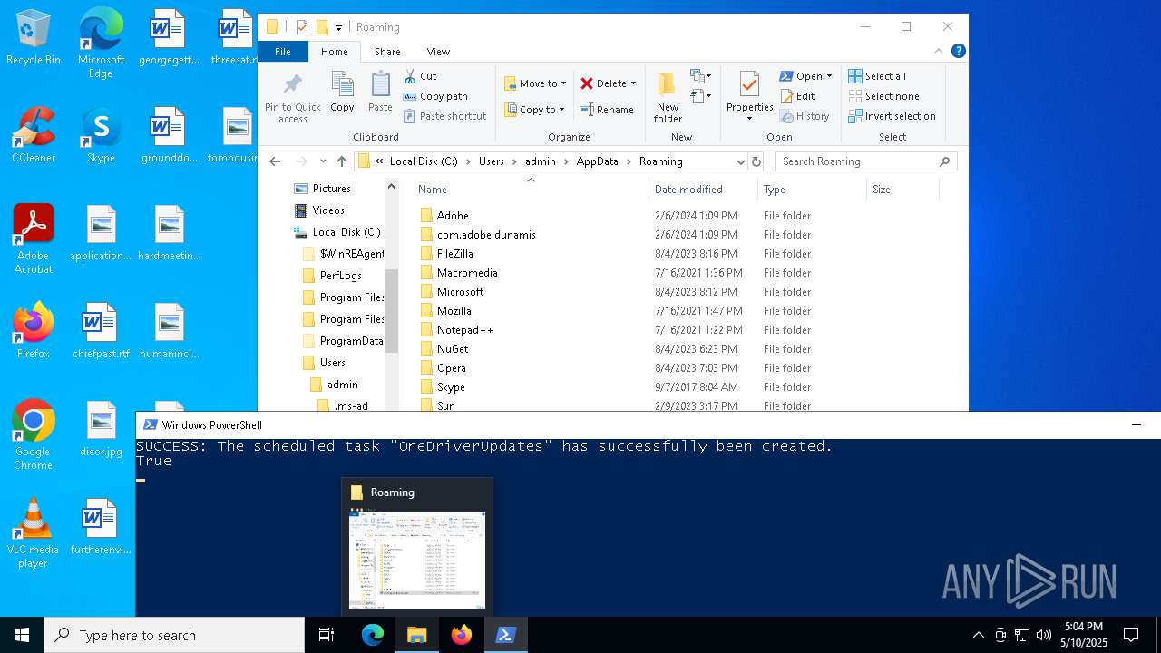
Task: Click the Windows Start button
Action: coord(22,635)
